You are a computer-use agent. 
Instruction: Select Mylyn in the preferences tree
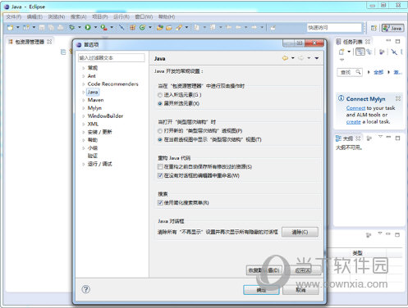94,108
